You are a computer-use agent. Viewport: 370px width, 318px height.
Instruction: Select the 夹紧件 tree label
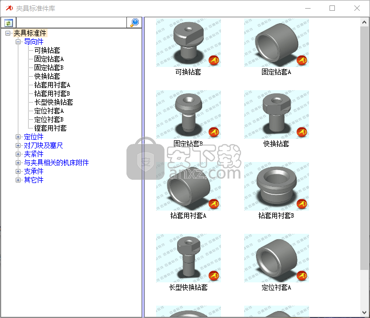pos(33,154)
